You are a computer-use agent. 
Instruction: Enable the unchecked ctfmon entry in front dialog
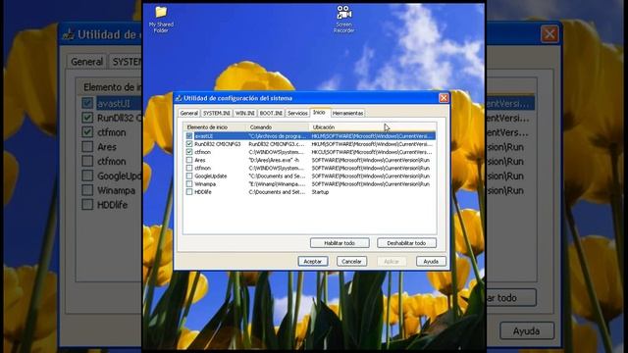[189, 168]
